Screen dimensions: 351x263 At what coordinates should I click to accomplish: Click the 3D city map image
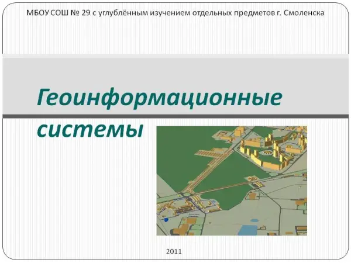pyautogui.click(x=232, y=180)
